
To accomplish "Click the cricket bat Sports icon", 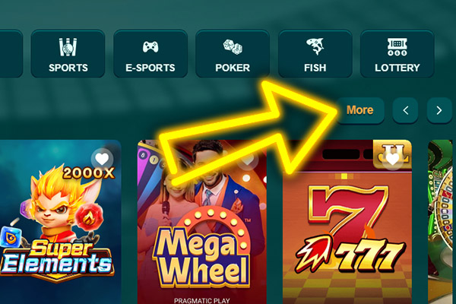I will click(68, 47).
